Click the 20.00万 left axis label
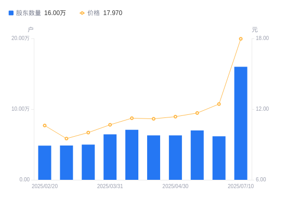 tap(20, 38)
